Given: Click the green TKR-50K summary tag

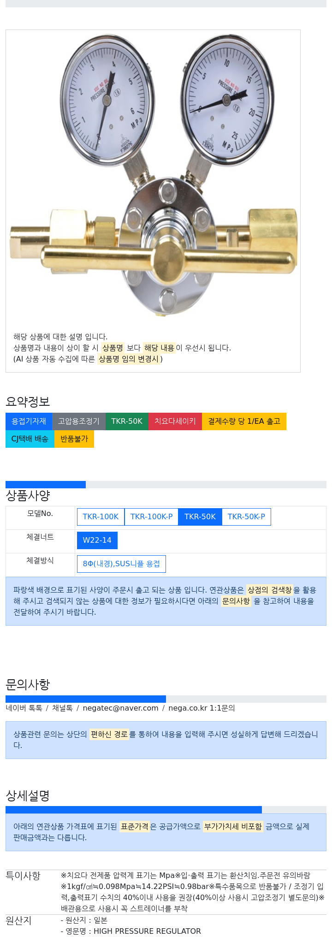Looking at the screenshot, I should click(127, 421).
